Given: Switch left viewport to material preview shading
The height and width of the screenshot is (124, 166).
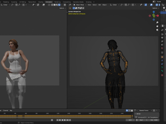Looking at the screenshot, I should click(57, 5).
